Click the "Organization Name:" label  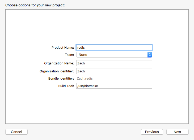[59, 63]
